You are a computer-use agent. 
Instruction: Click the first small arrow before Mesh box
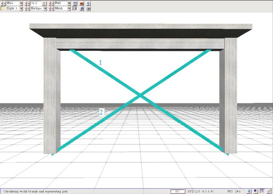[x=50, y=8]
